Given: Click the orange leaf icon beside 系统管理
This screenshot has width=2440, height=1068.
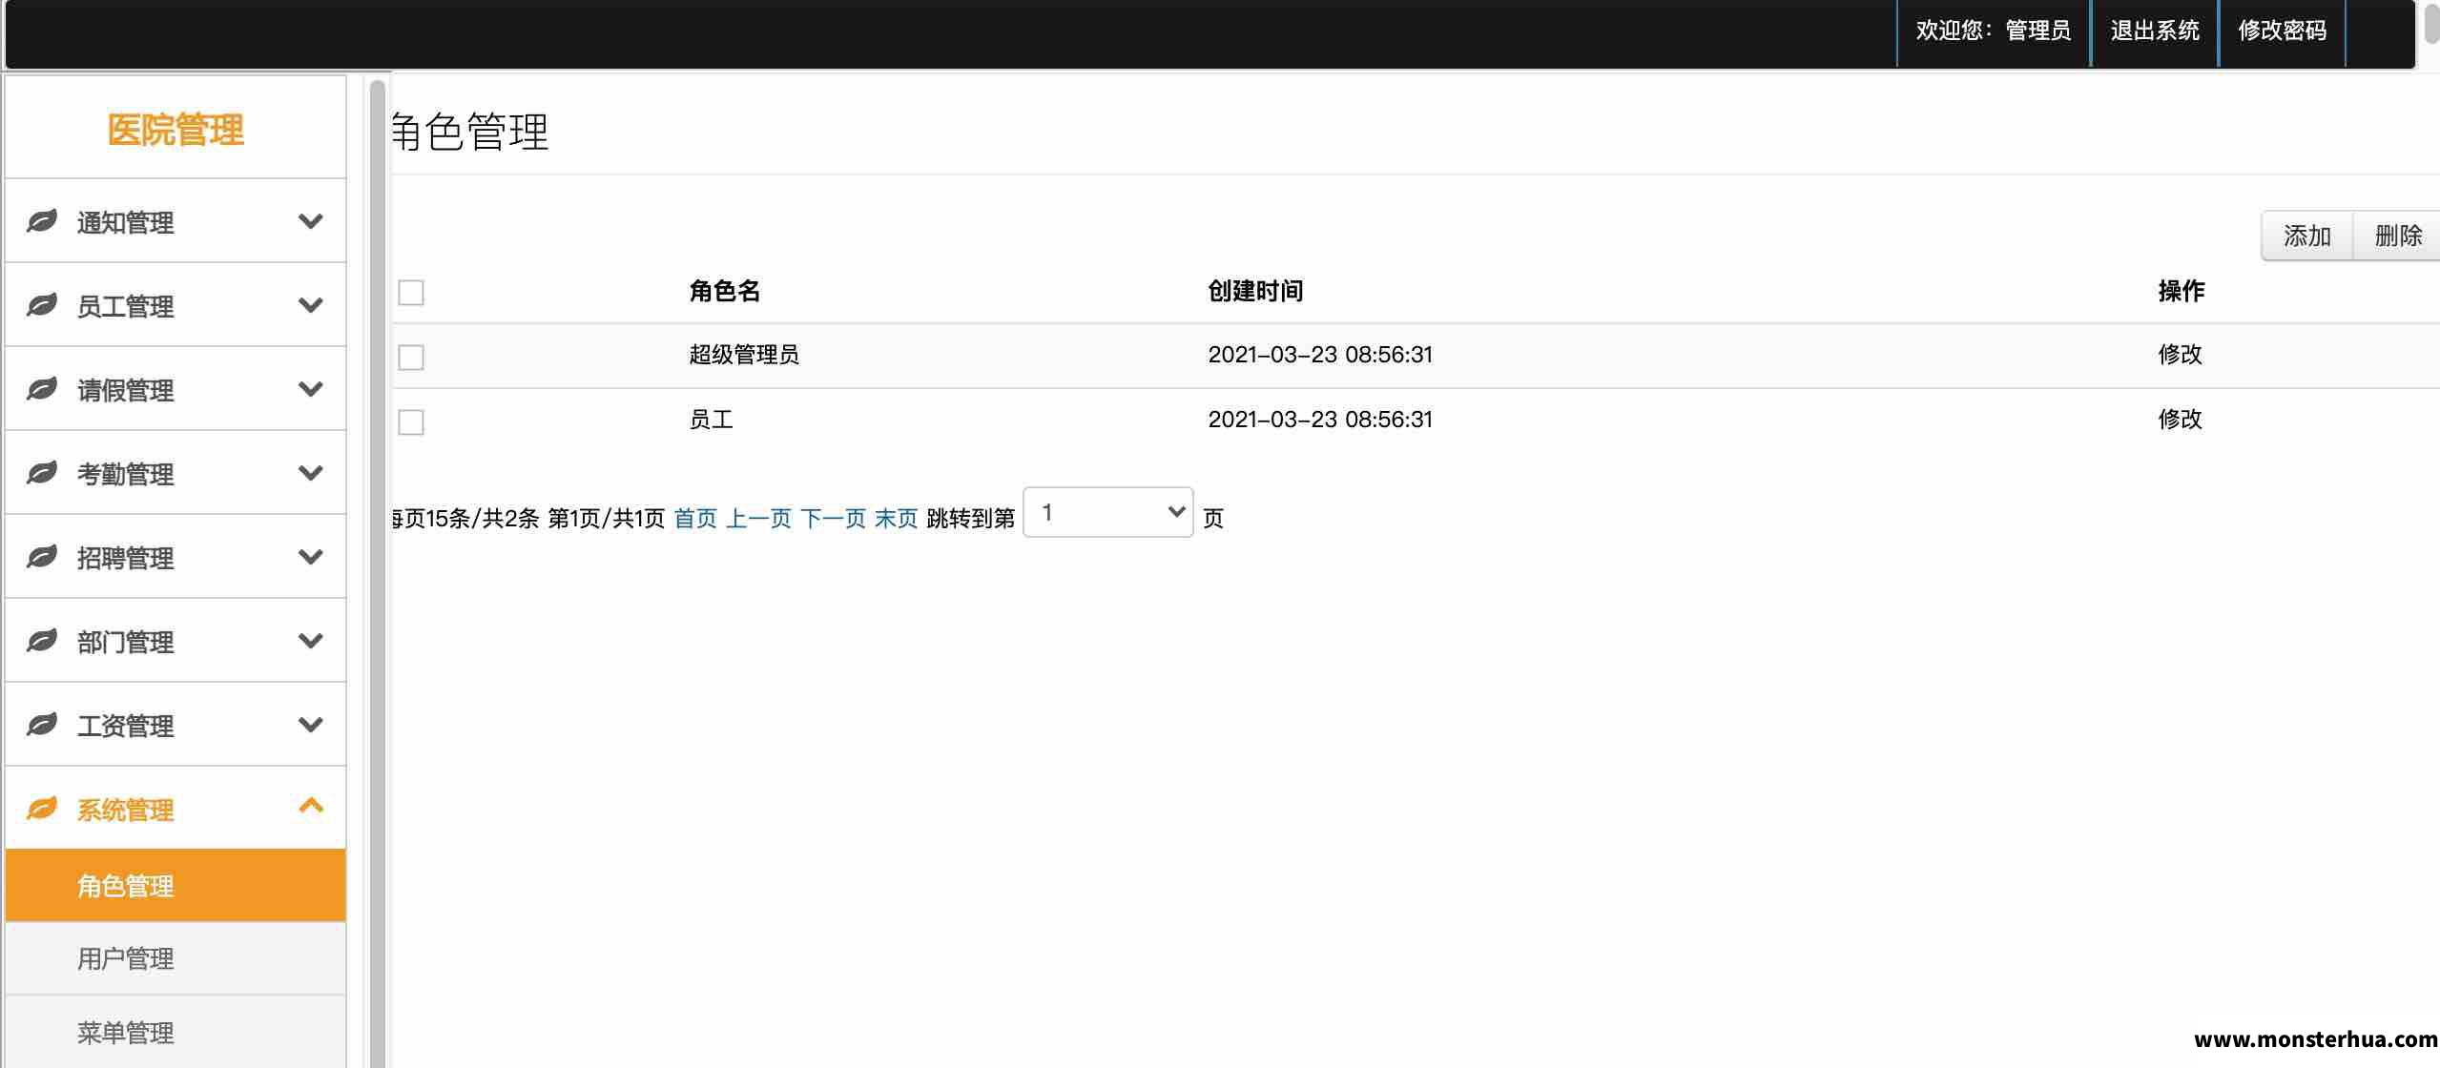Looking at the screenshot, I should 42,809.
